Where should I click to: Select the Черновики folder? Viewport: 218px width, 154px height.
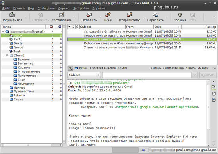click(x=26, y=83)
